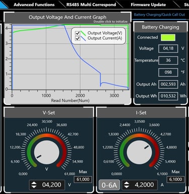Click V-Set Max field 61,000

pos(83,179)
